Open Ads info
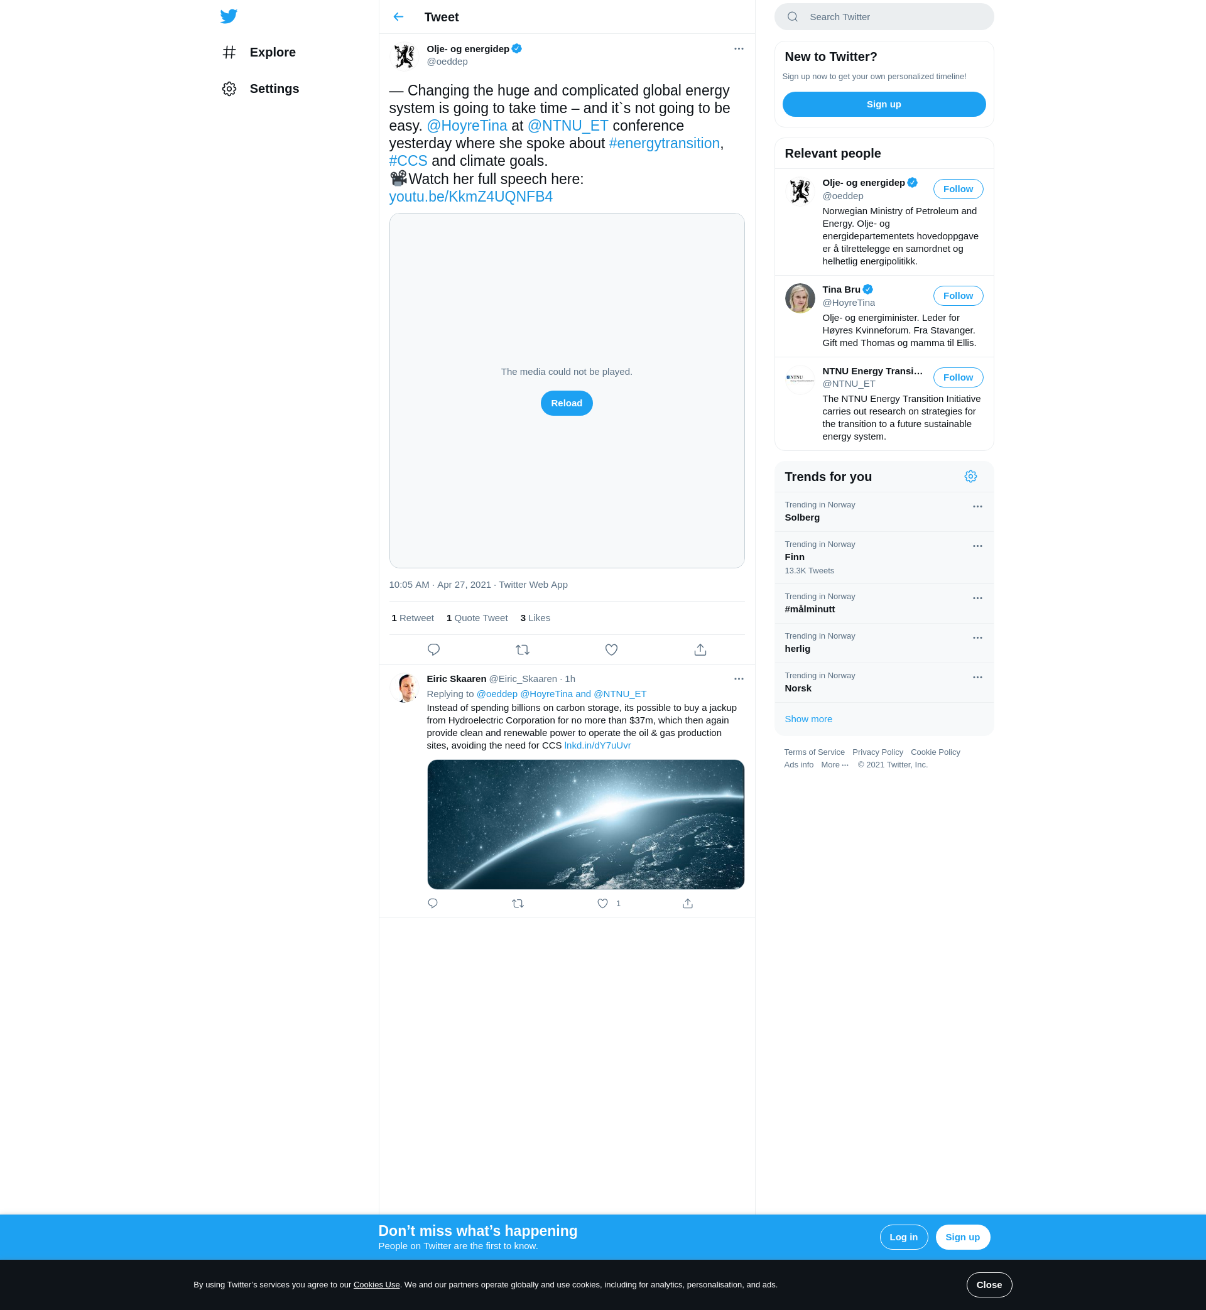Image resolution: width=1206 pixels, height=1310 pixels. pos(798,765)
